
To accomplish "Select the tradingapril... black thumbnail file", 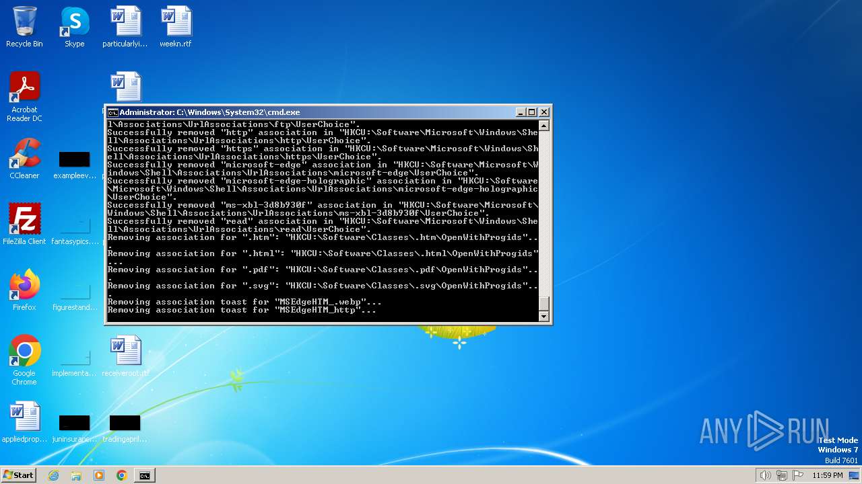I will pyautogui.click(x=125, y=428).
